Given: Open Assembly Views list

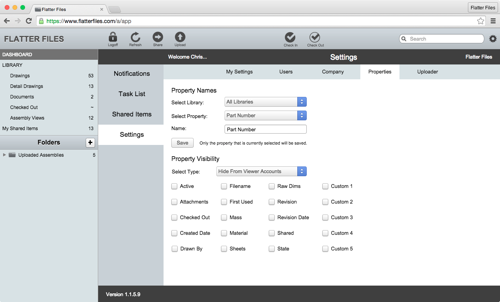Looking at the screenshot, I should click(x=49, y=118).
